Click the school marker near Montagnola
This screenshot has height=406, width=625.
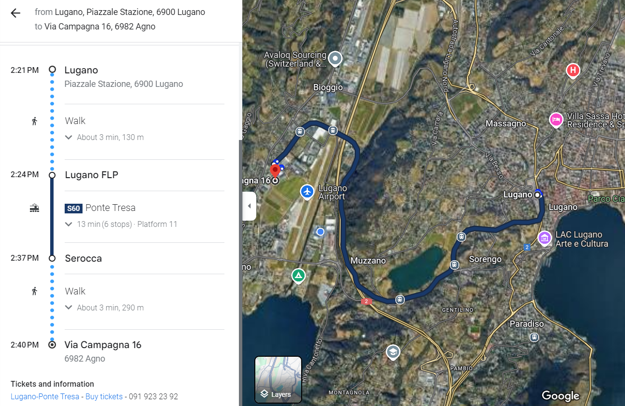393,352
